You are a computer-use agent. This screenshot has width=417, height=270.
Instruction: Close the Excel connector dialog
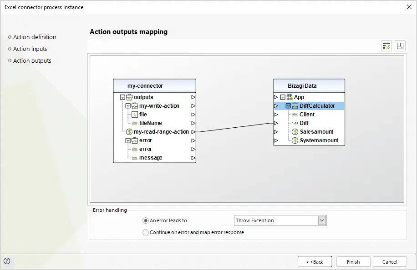[x=409, y=7]
